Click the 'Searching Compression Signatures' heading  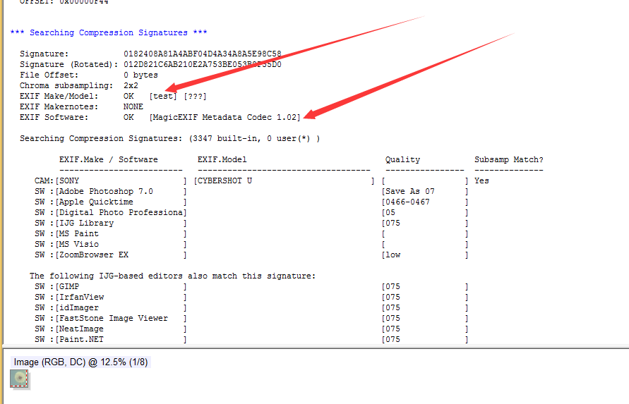(x=108, y=32)
